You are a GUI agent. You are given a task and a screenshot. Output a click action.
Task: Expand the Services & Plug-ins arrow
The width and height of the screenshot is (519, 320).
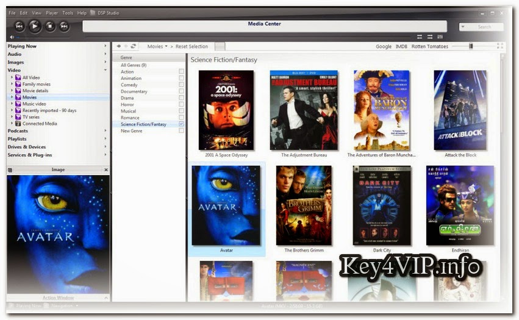(x=106, y=155)
